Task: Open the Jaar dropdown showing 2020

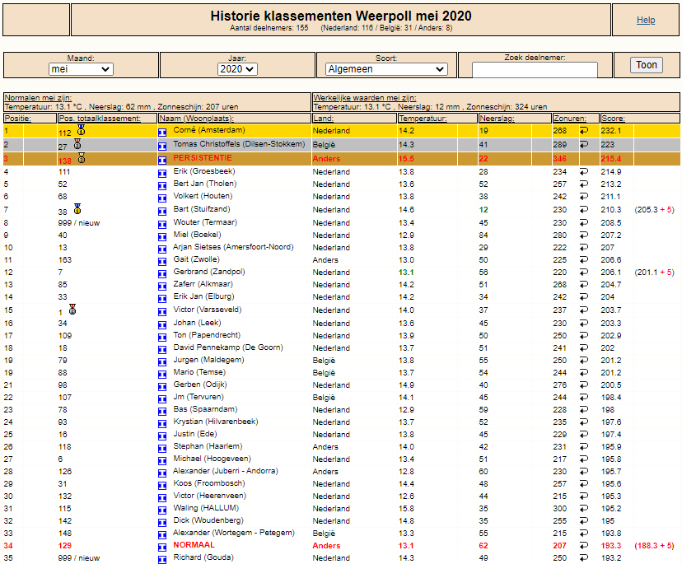Action: [237, 69]
